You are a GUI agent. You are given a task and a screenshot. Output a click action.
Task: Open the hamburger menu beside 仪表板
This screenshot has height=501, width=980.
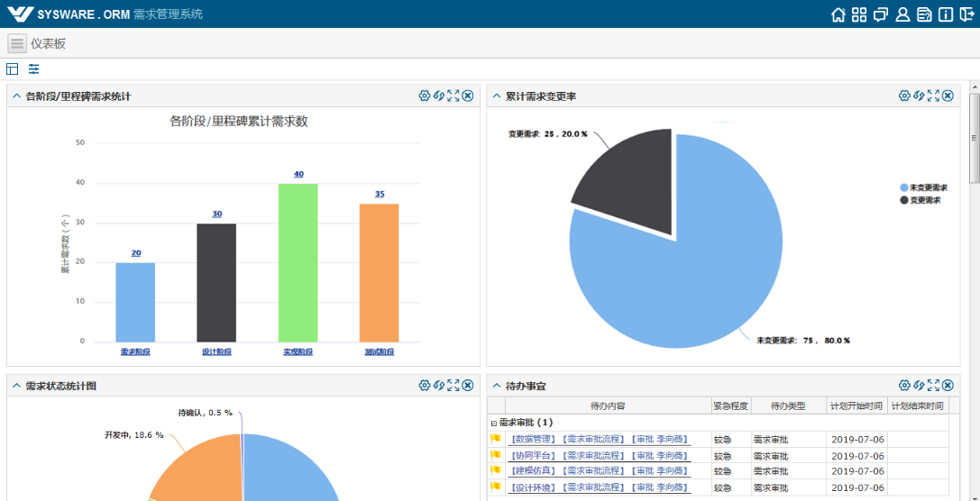[17, 43]
